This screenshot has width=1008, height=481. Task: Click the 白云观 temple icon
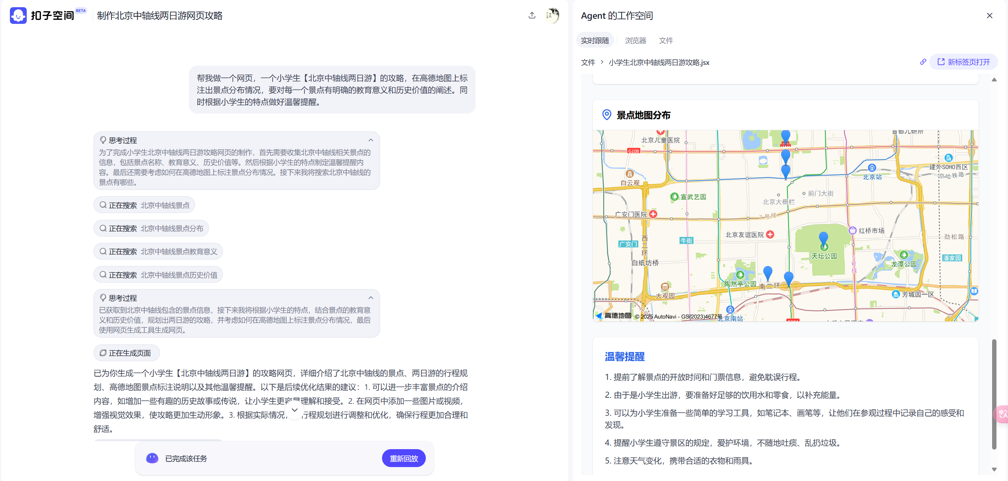tap(630, 174)
